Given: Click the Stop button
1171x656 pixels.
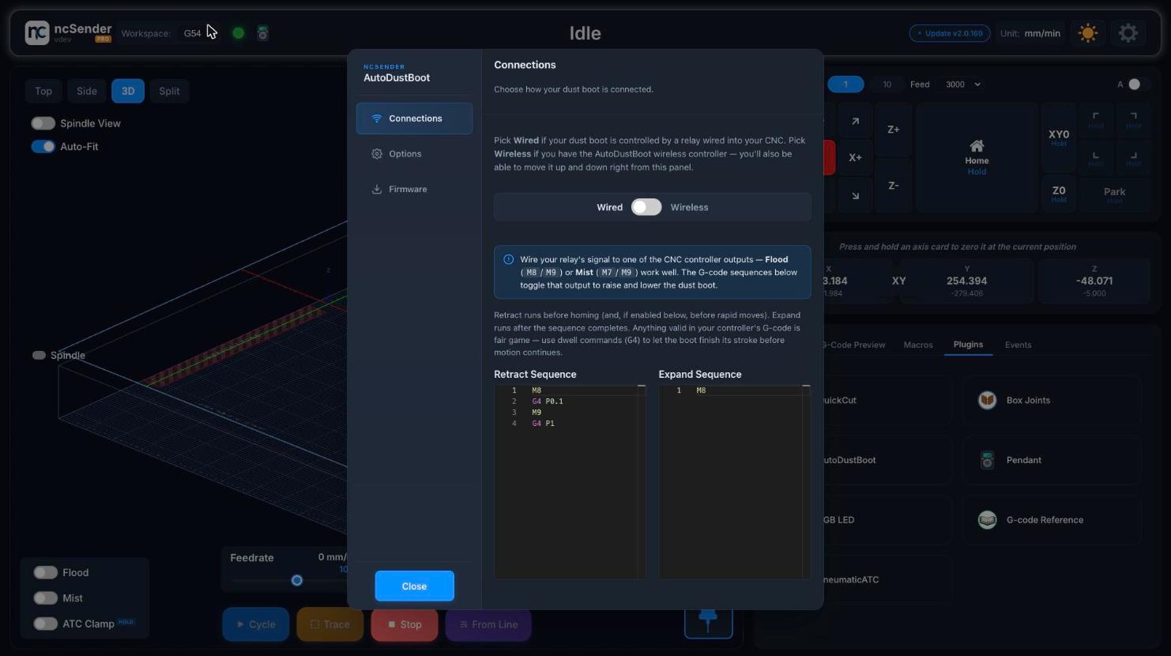Looking at the screenshot, I should (x=405, y=624).
